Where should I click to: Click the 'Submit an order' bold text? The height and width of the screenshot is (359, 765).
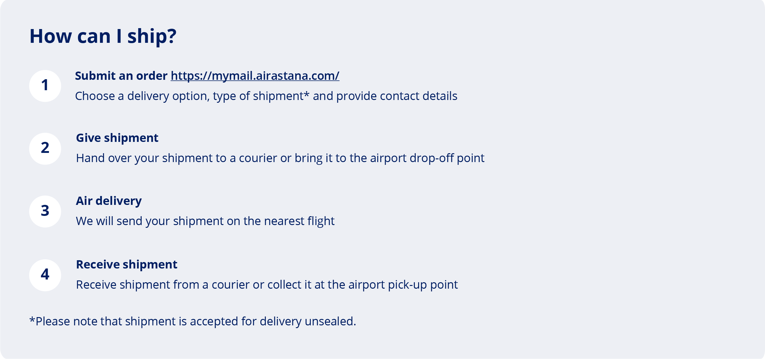point(121,76)
